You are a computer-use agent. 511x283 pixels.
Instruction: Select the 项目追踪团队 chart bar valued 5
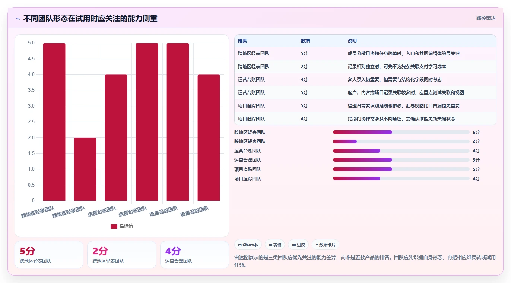point(178,122)
